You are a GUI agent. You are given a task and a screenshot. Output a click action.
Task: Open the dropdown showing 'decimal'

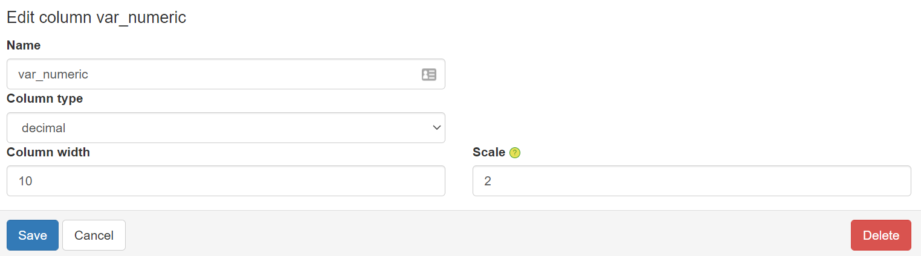click(x=225, y=127)
